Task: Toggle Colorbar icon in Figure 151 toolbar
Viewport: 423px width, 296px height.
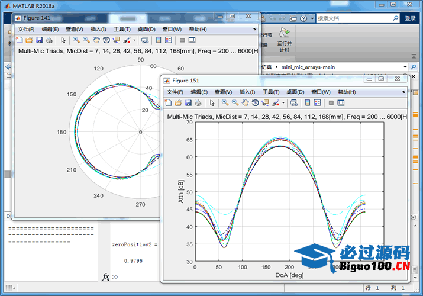Action: (308, 103)
